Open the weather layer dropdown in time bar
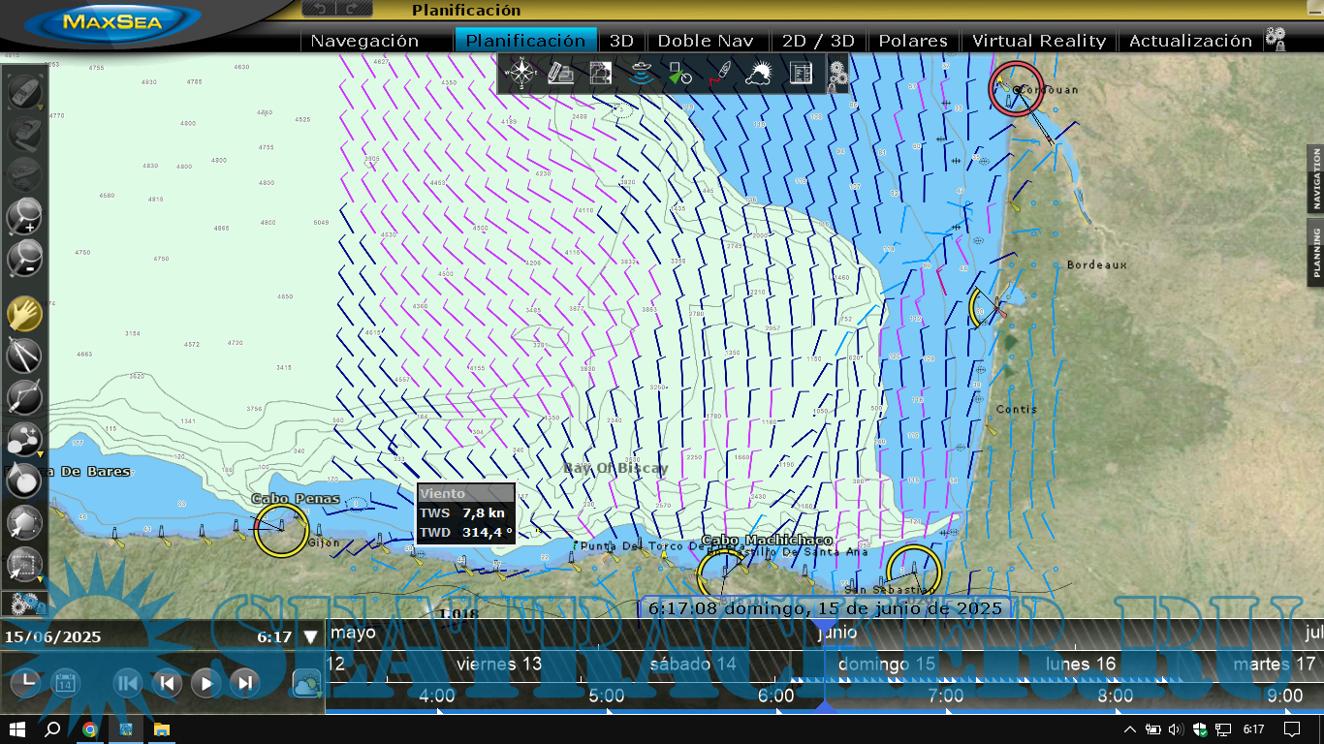The image size is (1324, 744). point(307,684)
